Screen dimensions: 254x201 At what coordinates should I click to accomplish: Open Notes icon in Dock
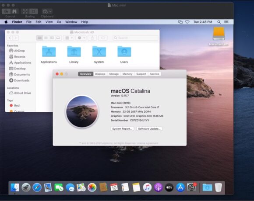click(136, 187)
